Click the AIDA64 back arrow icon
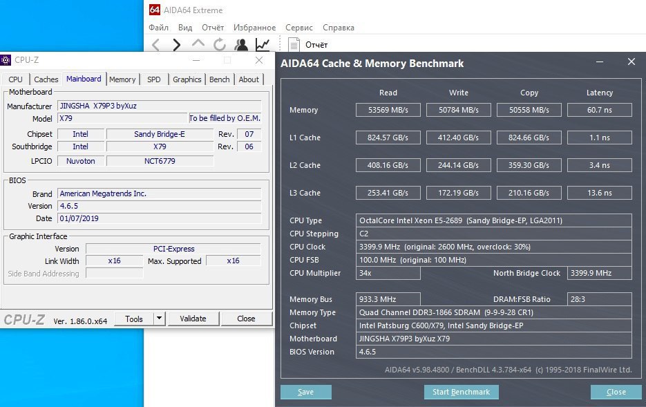The image size is (646, 407). pyautogui.click(x=155, y=44)
